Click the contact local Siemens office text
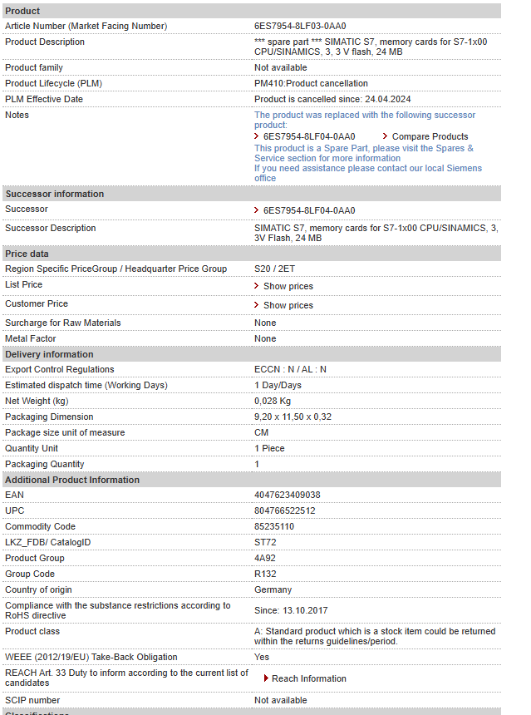531x715 pixels. point(367,173)
